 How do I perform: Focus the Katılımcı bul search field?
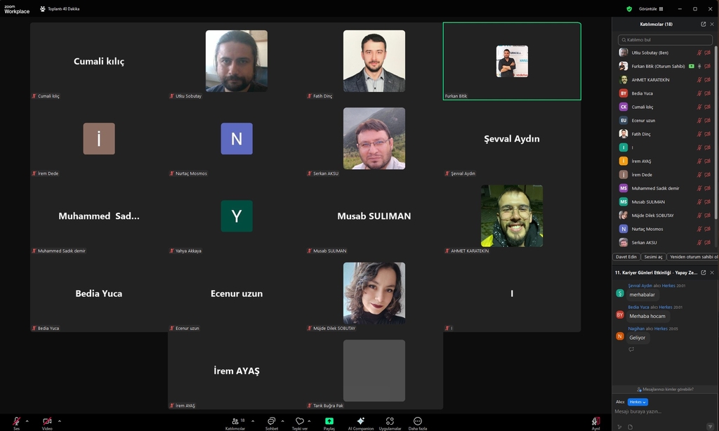(665, 40)
